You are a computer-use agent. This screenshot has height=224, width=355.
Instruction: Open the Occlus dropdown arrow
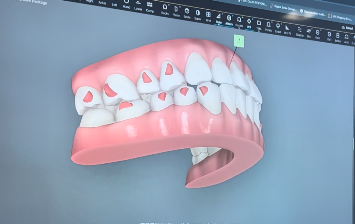(239, 28)
